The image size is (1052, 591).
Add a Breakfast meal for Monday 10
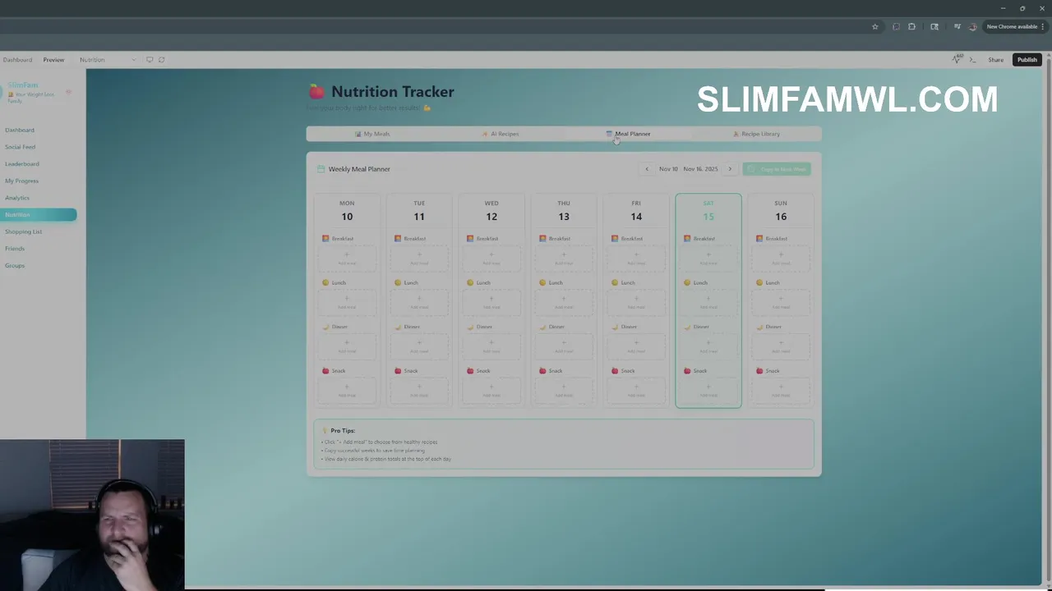[347, 259]
